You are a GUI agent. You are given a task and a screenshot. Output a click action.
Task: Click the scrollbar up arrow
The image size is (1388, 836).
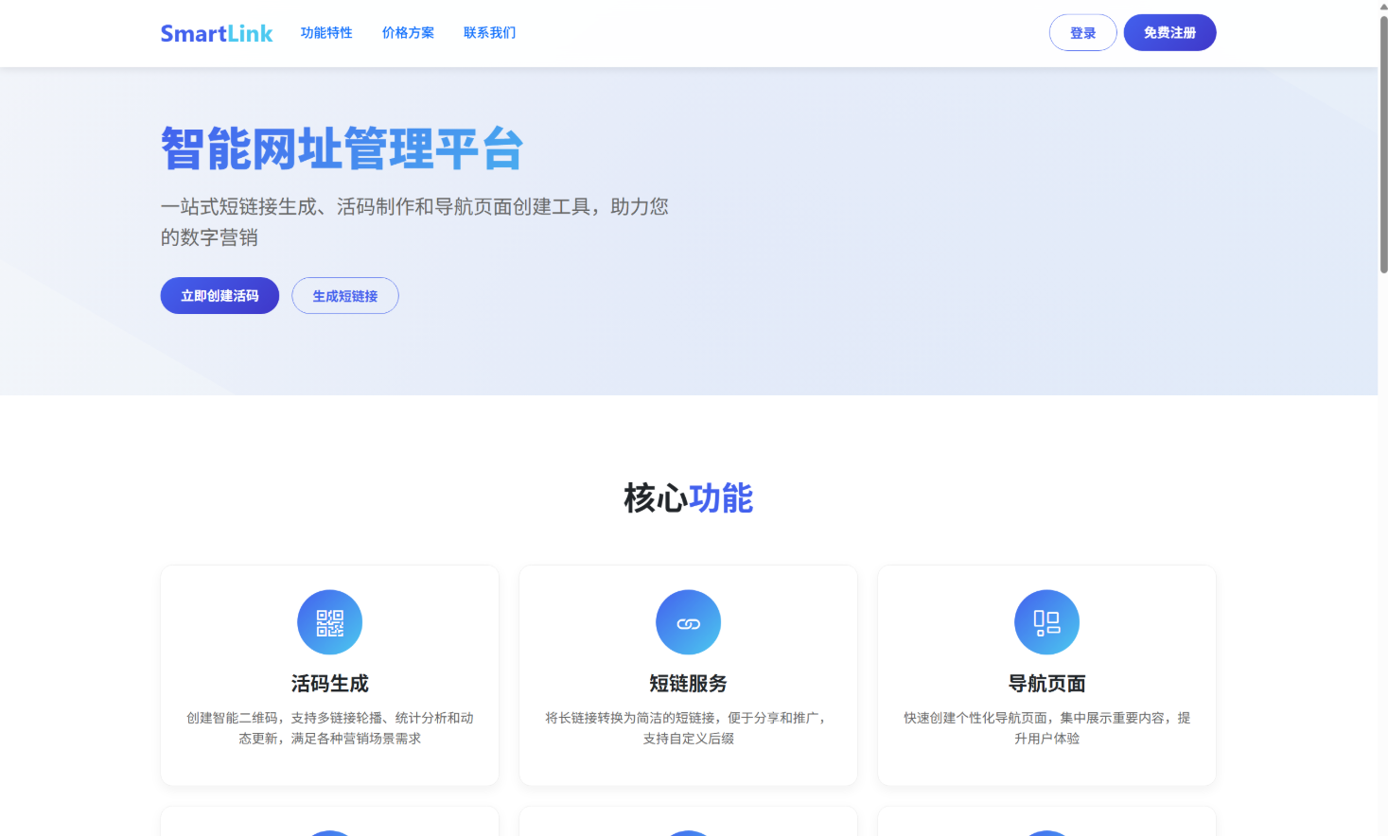[x=1382, y=6]
